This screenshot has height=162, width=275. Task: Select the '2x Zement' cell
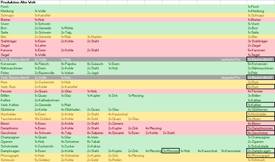pos(116,124)
